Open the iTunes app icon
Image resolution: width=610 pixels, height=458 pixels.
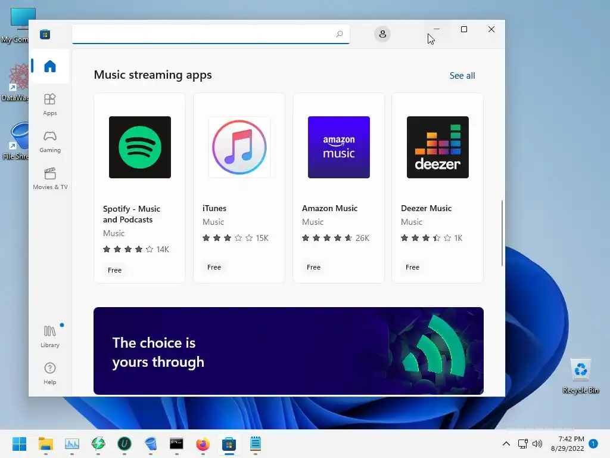click(x=239, y=147)
